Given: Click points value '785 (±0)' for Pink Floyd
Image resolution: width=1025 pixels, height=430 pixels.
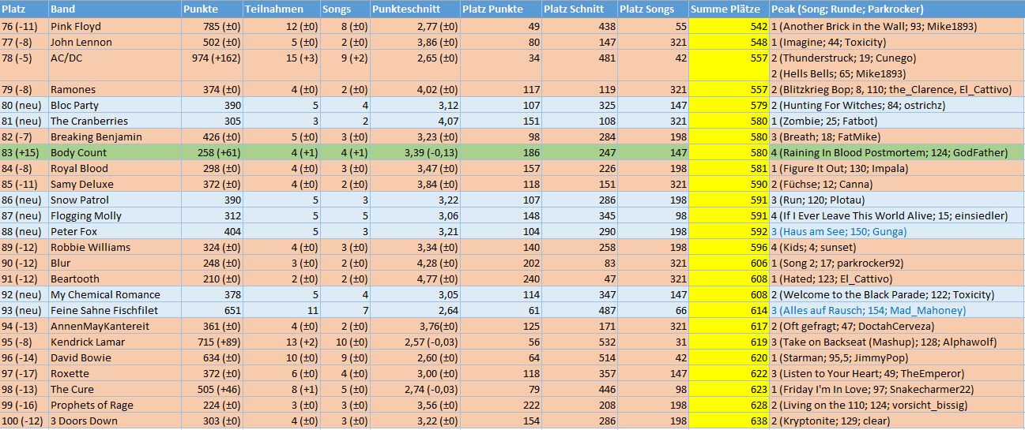Looking at the screenshot, I should (x=211, y=26).
